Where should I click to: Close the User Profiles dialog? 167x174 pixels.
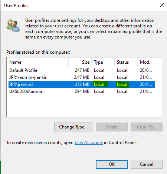162,5
